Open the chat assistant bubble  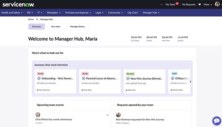[x=217, y=121]
